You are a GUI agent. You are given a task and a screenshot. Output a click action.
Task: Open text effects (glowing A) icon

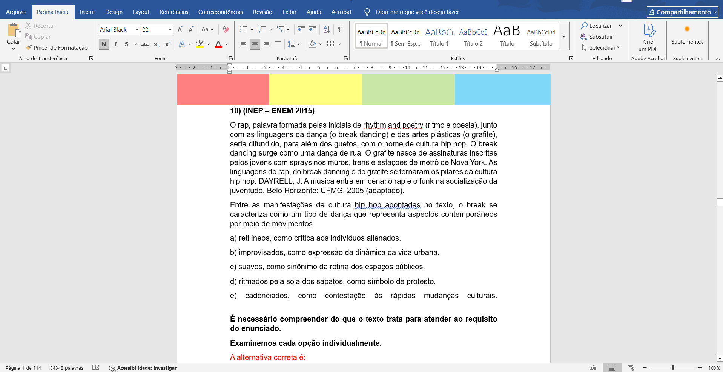point(182,44)
